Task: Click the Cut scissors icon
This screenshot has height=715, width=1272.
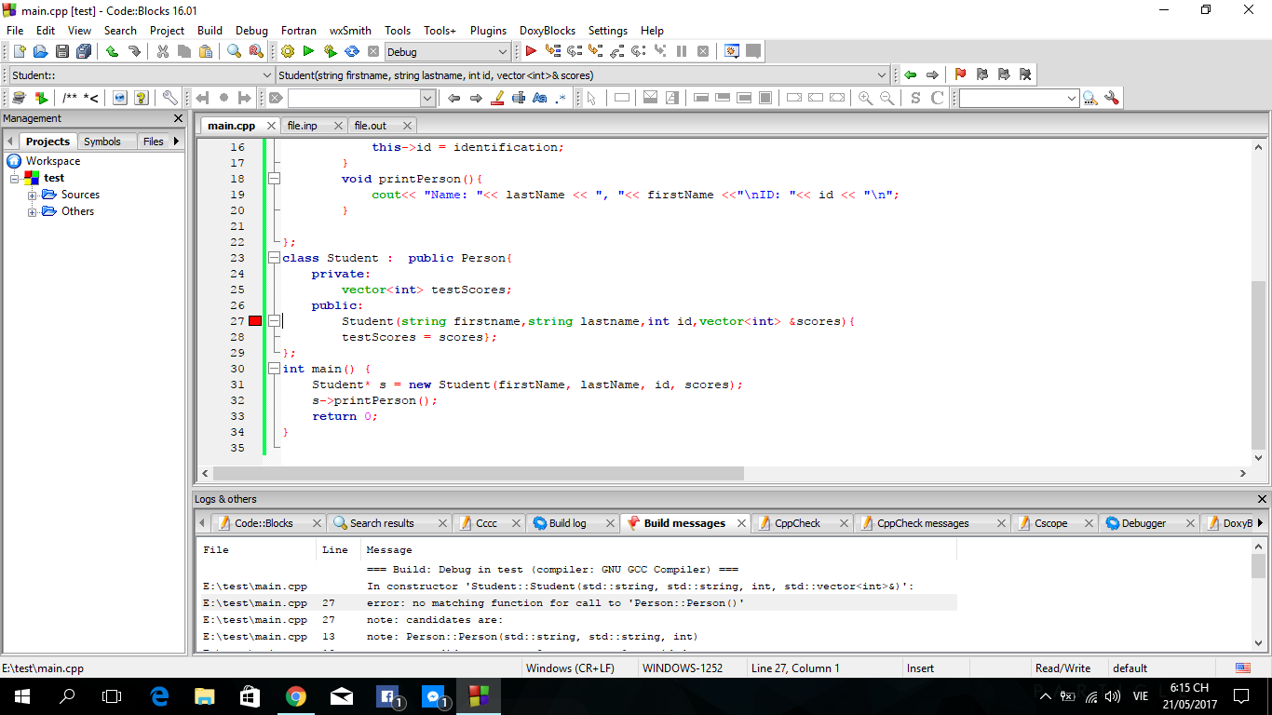Action: [x=163, y=52]
